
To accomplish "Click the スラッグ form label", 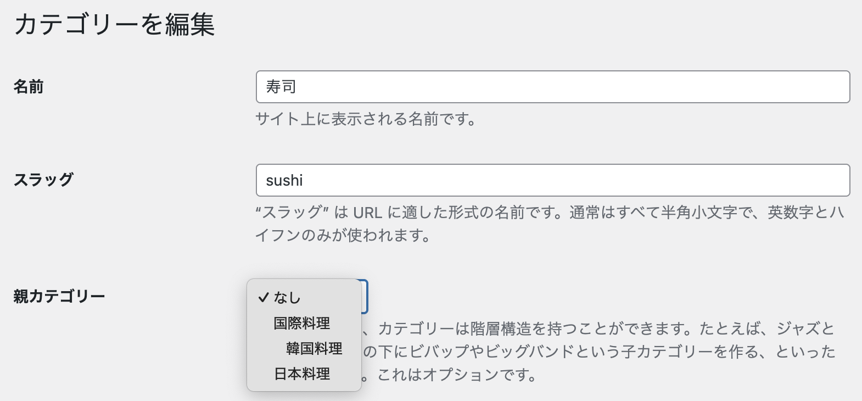I will 43,179.
